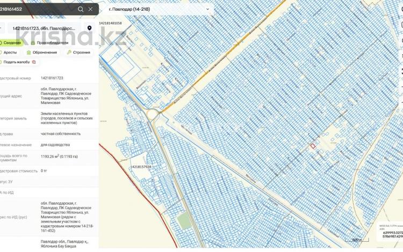
Task: Click the area value 1193.26 м² (0.1193 га)
Action: (59, 156)
